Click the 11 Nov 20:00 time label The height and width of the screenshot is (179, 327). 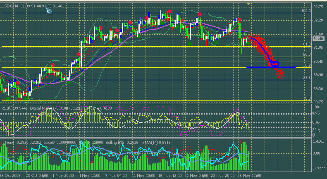(143, 175)
